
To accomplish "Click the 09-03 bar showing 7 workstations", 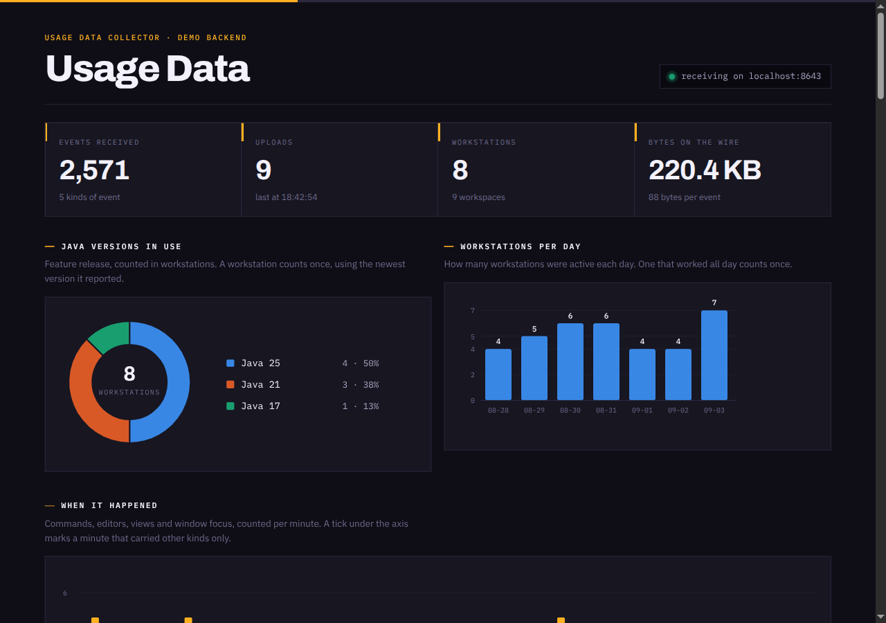I will pyautogui.click(x=714, y=355).
